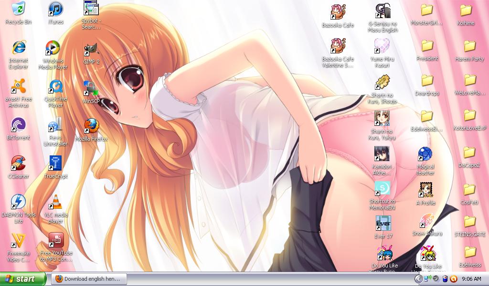The width and height of the screenshot is (489, 286).
Task: Expand hidden system tray icons arrow
Action: pos(418,279)
